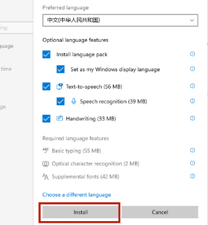This screenshot has width=208, height=225.
Task: Toggle Set as my Windows display language
Action: pos(61,69)
